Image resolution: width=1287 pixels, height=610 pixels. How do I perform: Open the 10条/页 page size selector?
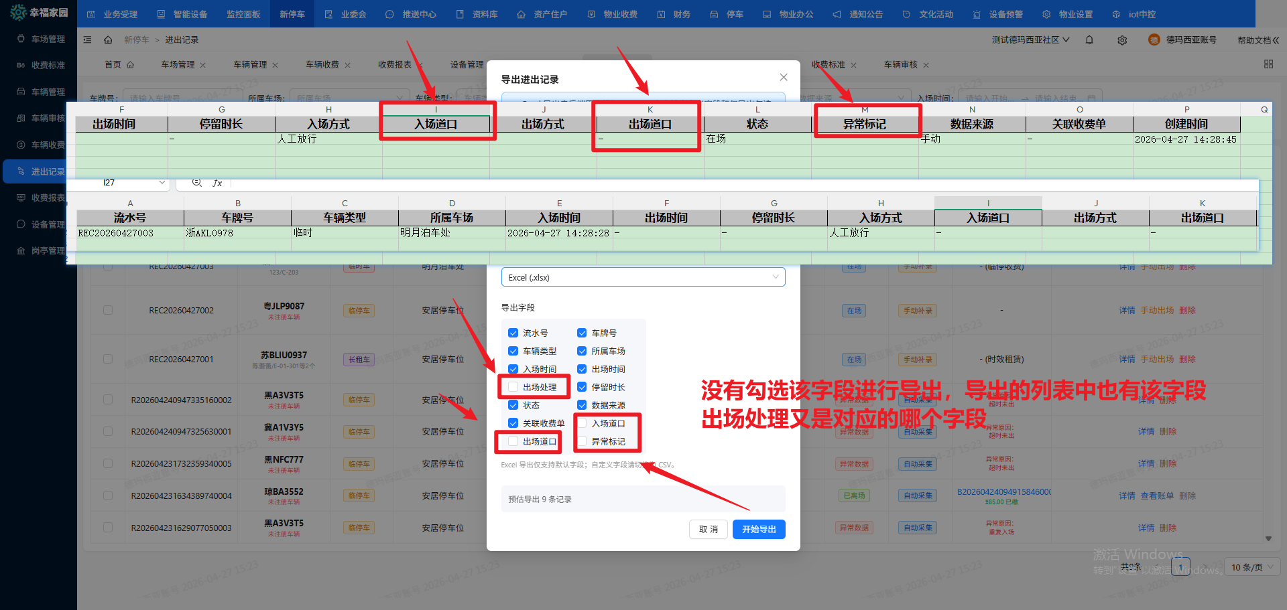tap(1251, 566)
